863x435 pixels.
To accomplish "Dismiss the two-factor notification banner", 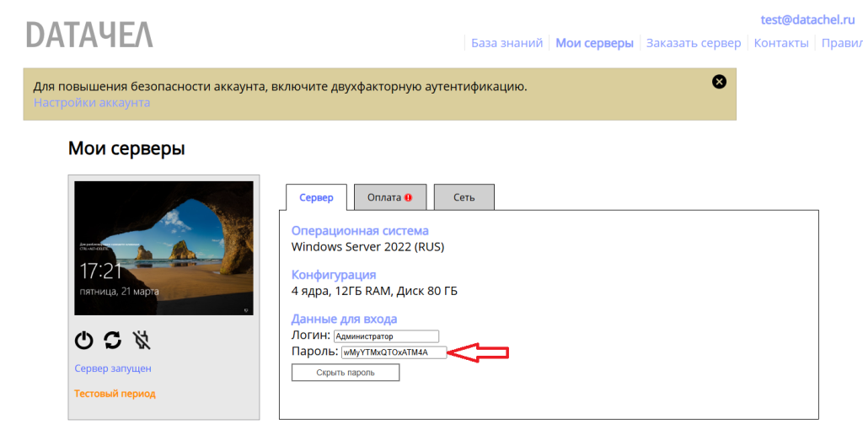I will pyautogui.click(x=719, y=82).
